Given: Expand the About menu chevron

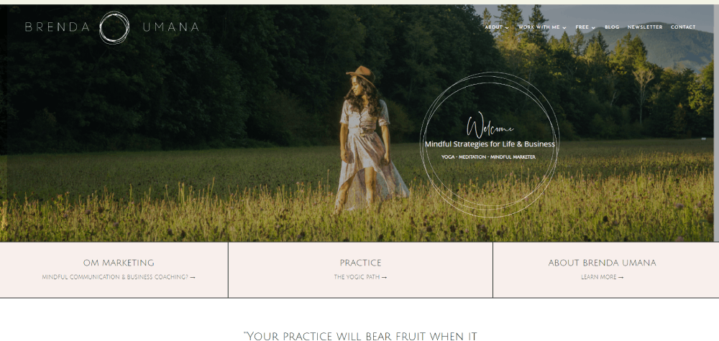Looking at the screenshot, I should [x=507, y=27].
